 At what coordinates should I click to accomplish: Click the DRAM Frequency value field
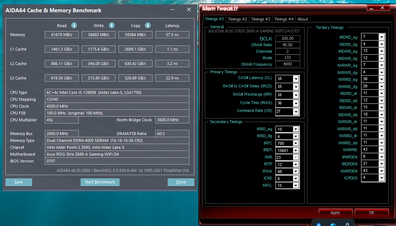(x=288, y=64)
